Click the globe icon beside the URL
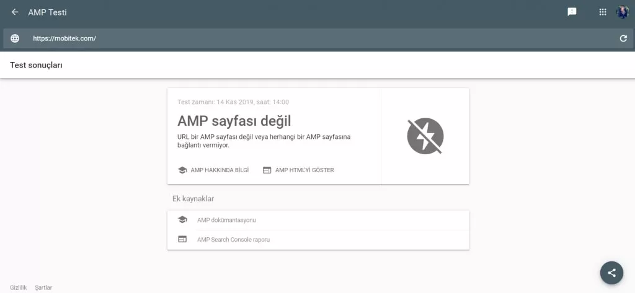The height and width of the screenshot is (293, 635). 15,38
